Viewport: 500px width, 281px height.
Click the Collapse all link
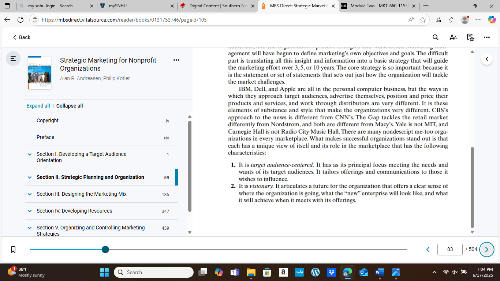click(70, 106)
